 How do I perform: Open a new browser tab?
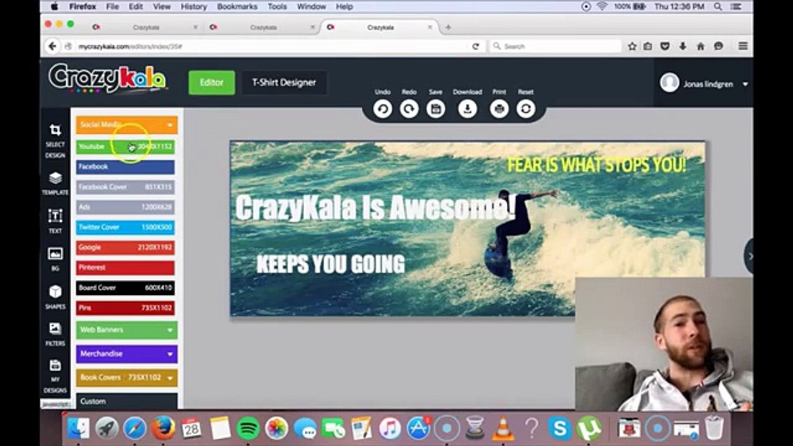pyautogui.click(x=448, y=27)
